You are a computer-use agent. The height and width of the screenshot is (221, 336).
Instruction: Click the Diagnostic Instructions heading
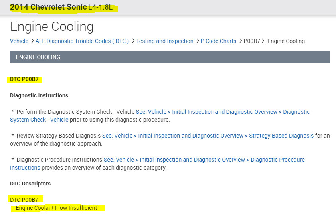(39, 95)
